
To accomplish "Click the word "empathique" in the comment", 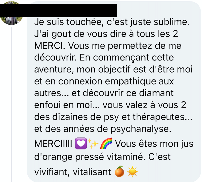I will coord(130,82).
